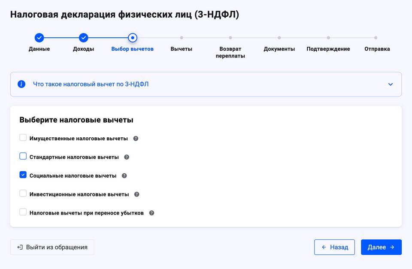Click the Далее button to continue

pos(381,247)
